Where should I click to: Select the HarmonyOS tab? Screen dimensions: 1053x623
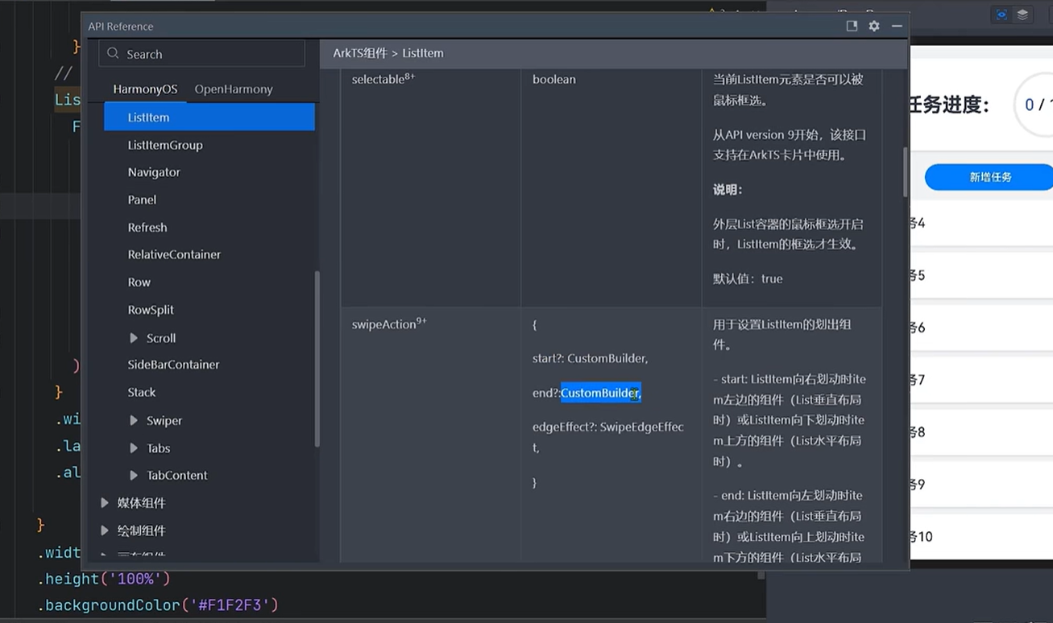point(145,89)
